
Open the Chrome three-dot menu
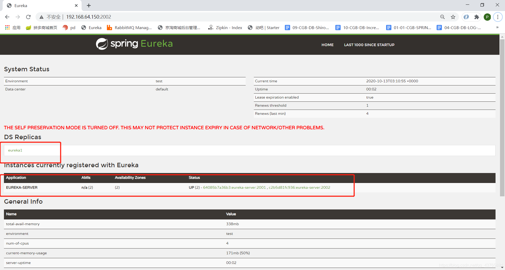coord(498,17)
